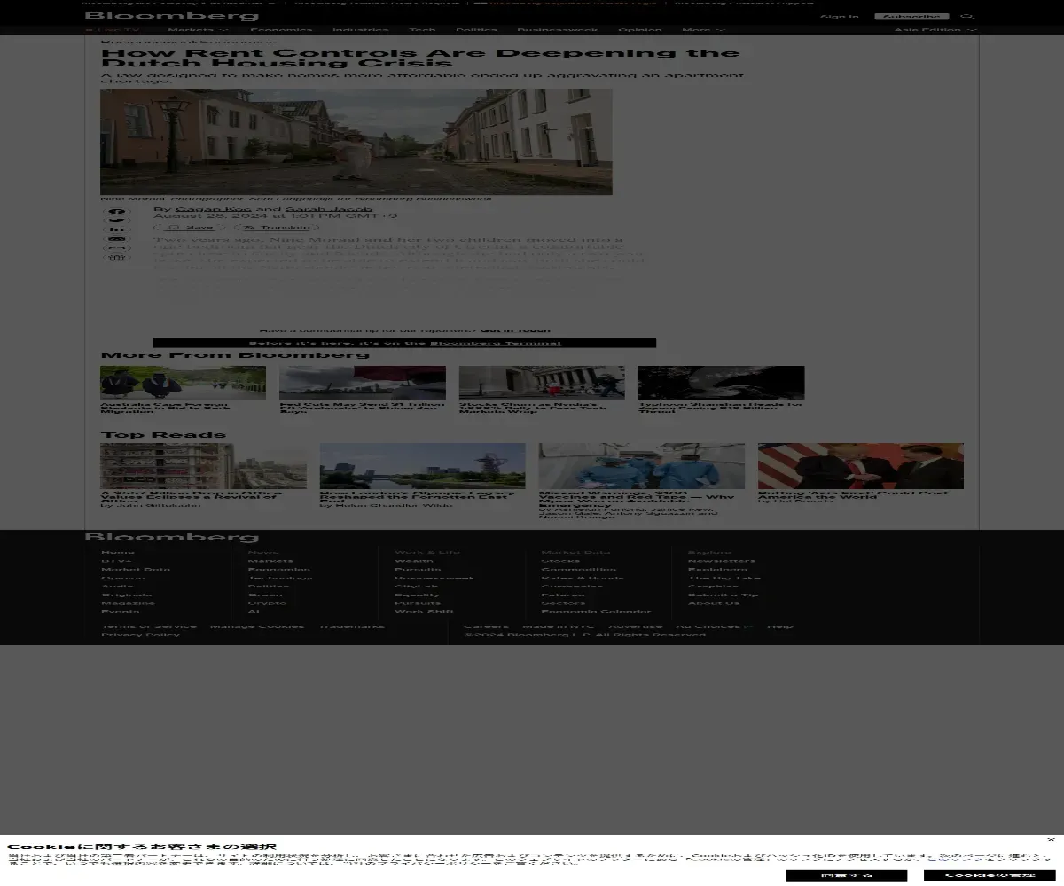Share the article on Facebook
Screen dimensions: 1064x886
[x=118, y=212]
